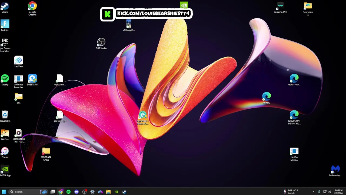
Task: Select the LetsView desktop icon
Action: pyautogui.click(x=19, y=62)
